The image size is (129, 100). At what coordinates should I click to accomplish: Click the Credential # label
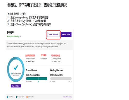pos(44,59)
